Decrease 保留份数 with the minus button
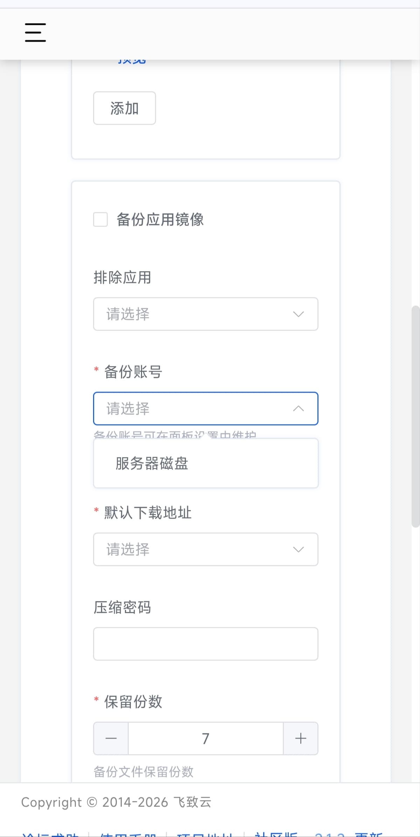The height and width of the screenshot is (837, 420). click(x=111, y=739)
